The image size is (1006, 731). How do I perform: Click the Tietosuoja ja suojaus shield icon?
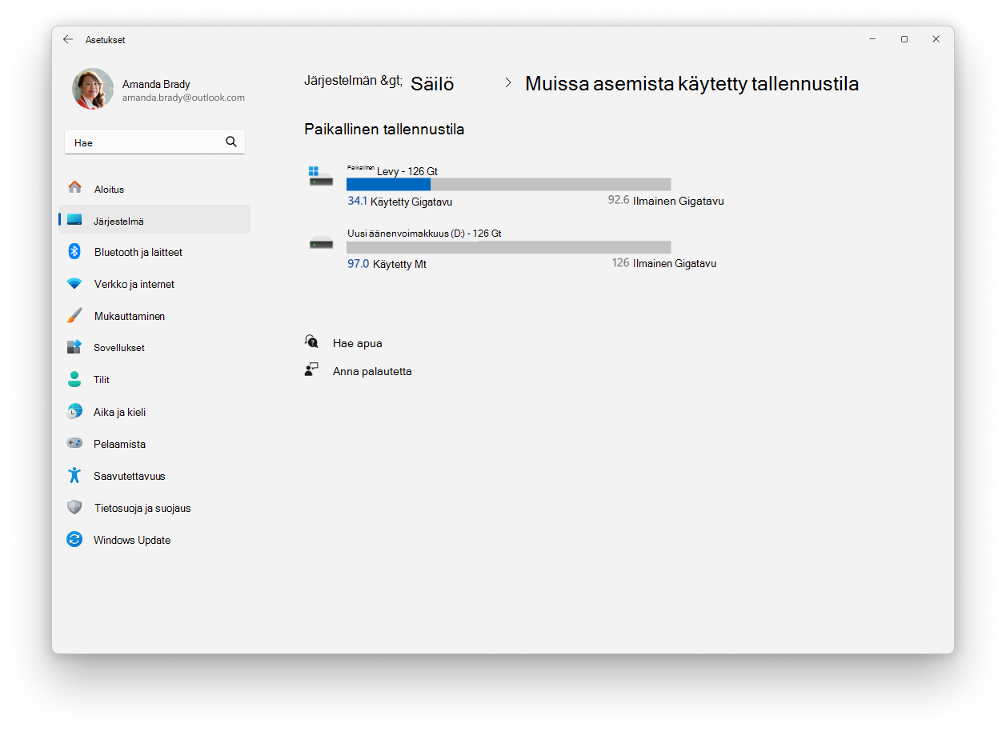tap(74, 508)
